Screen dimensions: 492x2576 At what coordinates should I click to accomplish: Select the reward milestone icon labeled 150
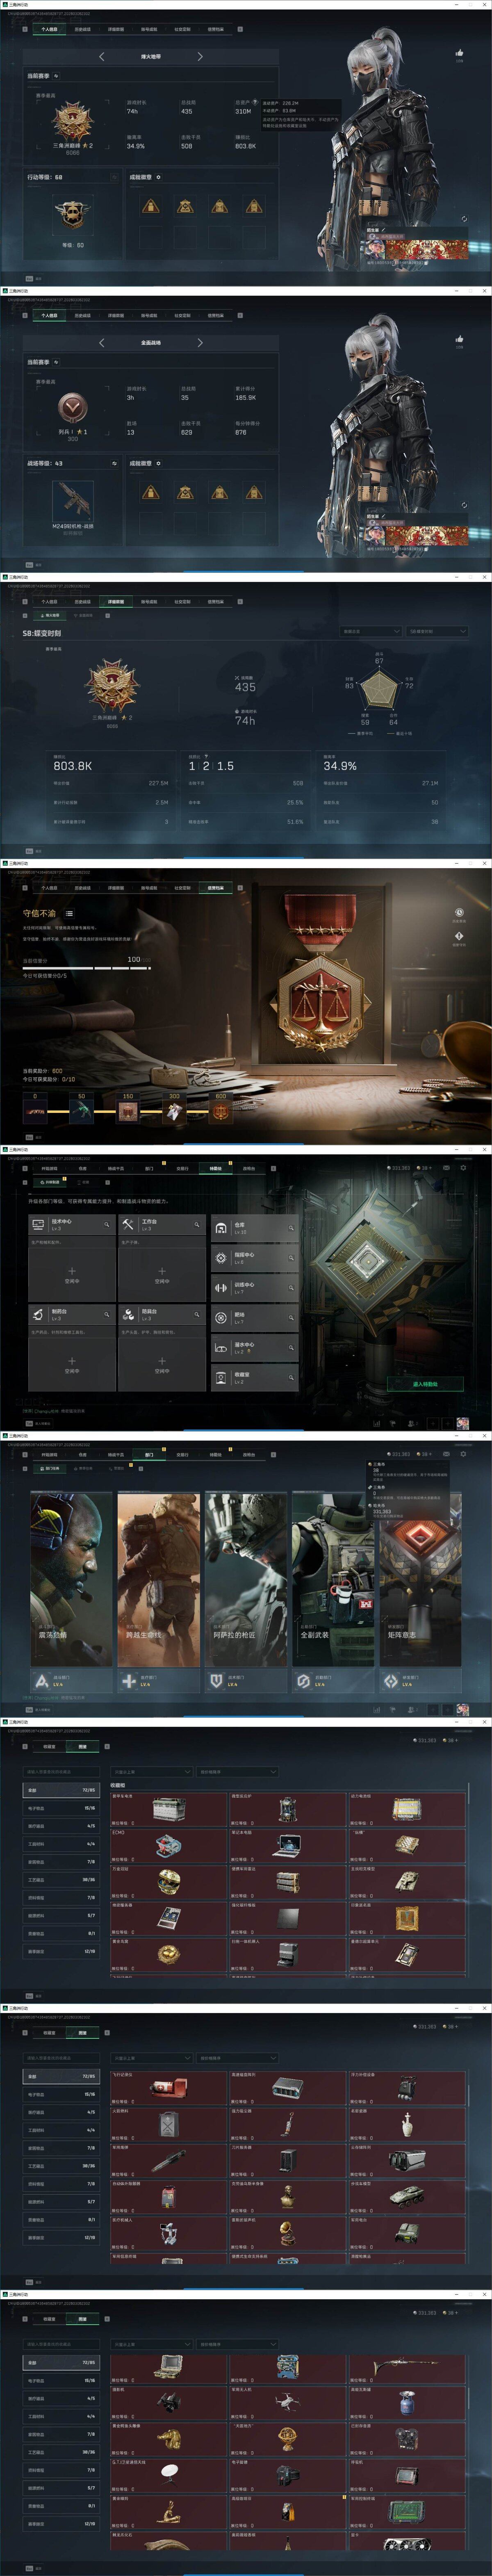[x=128, y=1110]
